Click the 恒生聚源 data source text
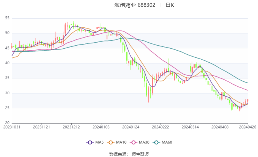The image size is (258, 157). [140, 154]
